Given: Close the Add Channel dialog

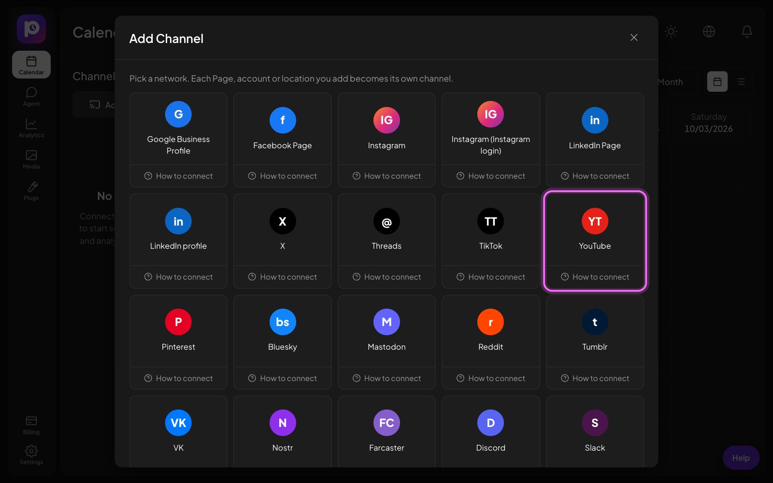Looking at the screenshot, I should pyautogui.click(x=634, y=38).
